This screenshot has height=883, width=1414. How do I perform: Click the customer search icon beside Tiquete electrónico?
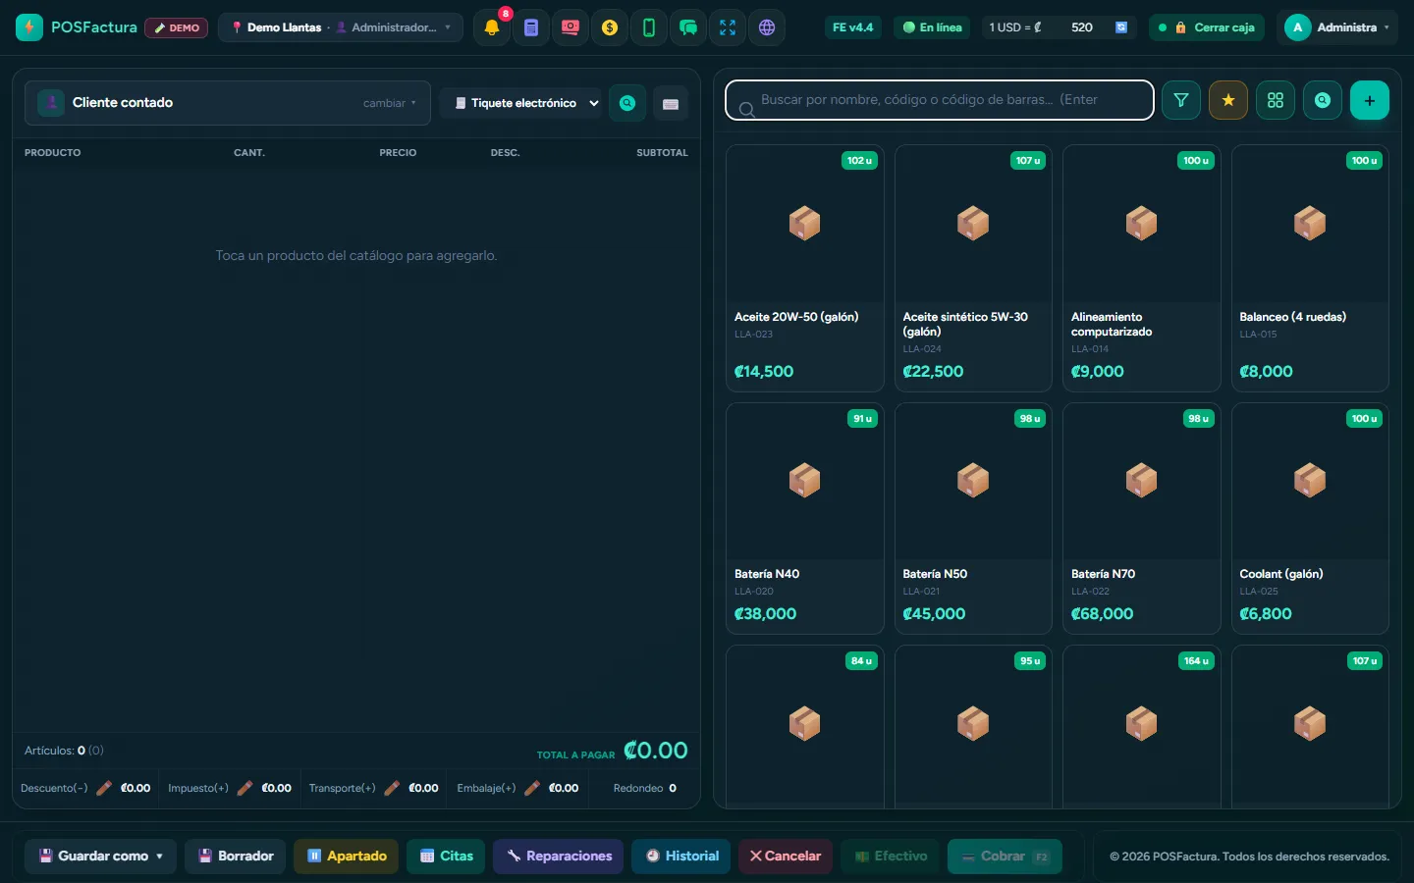(x=627, y=103)
